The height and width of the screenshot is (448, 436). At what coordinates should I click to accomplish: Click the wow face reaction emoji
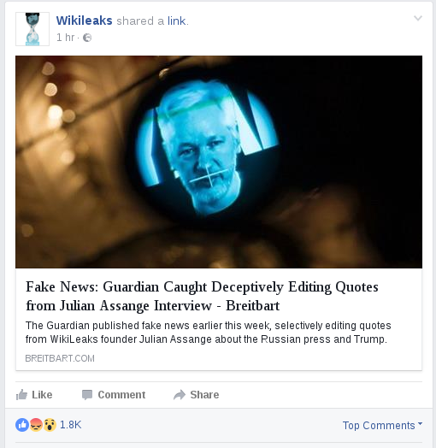(50, 425)
